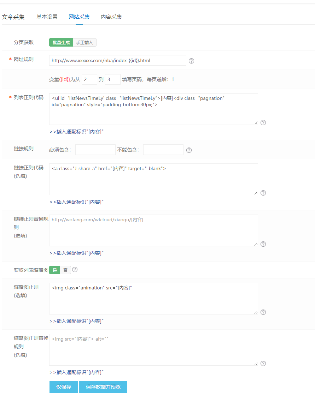Insert wildcard [内容] under 缩略图正则
The width and height of the screenshot is (315, 414).
[76, 321]
